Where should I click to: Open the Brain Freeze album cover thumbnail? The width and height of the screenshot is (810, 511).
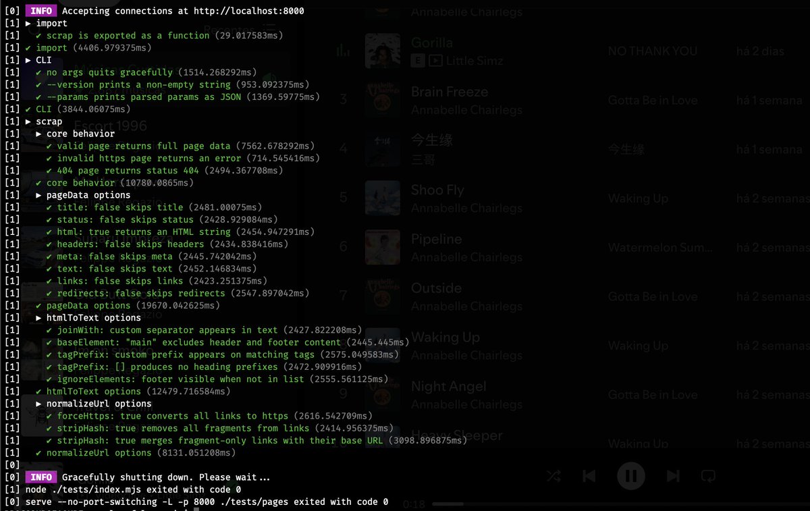pyautogui.click(x=382, y=100)
